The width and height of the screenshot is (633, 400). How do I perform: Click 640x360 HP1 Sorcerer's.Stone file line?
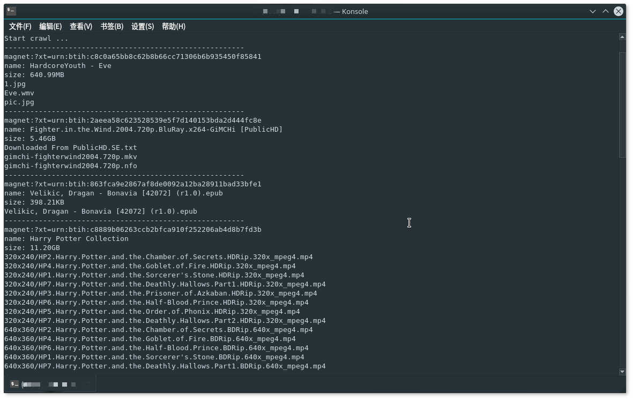click(x=154, y=357)
